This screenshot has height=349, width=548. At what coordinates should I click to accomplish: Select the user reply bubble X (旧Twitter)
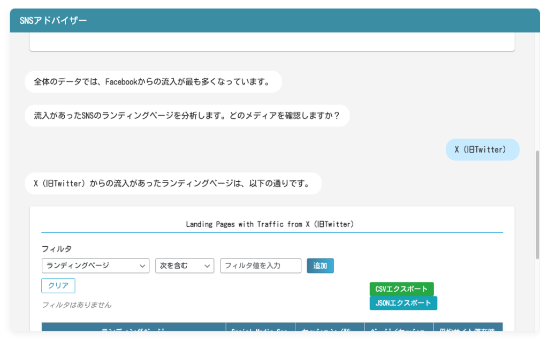(x=482, y=150)
